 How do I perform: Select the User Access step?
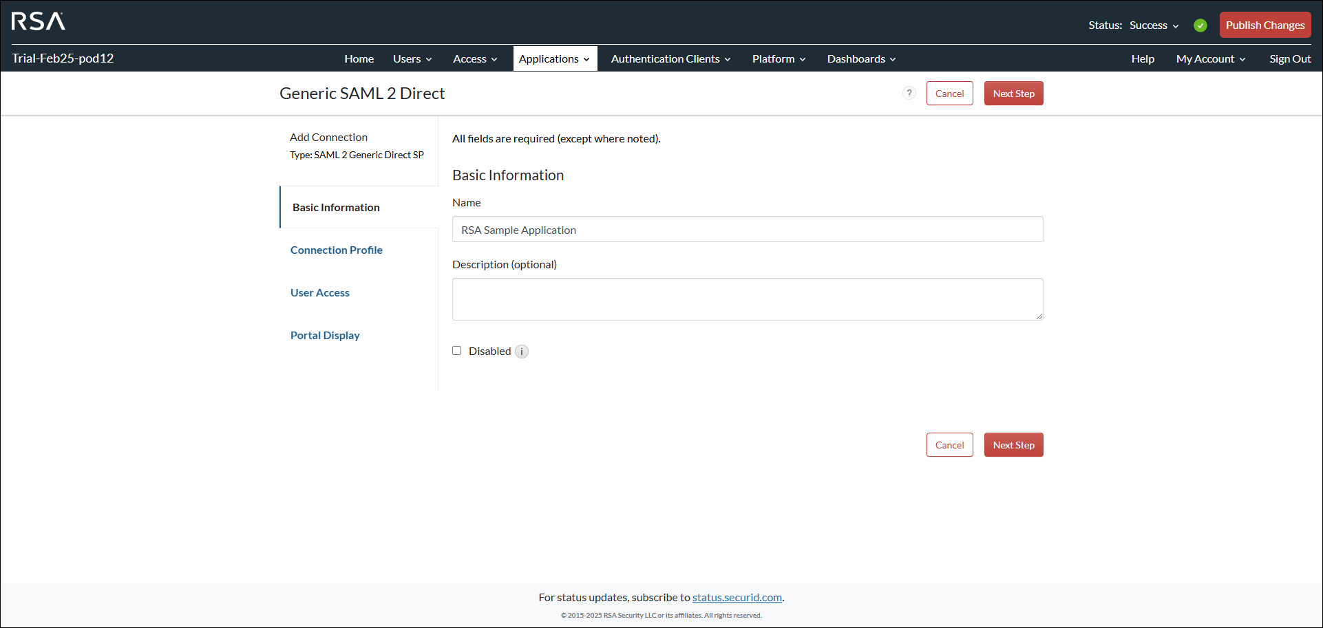tap(319, 292)
